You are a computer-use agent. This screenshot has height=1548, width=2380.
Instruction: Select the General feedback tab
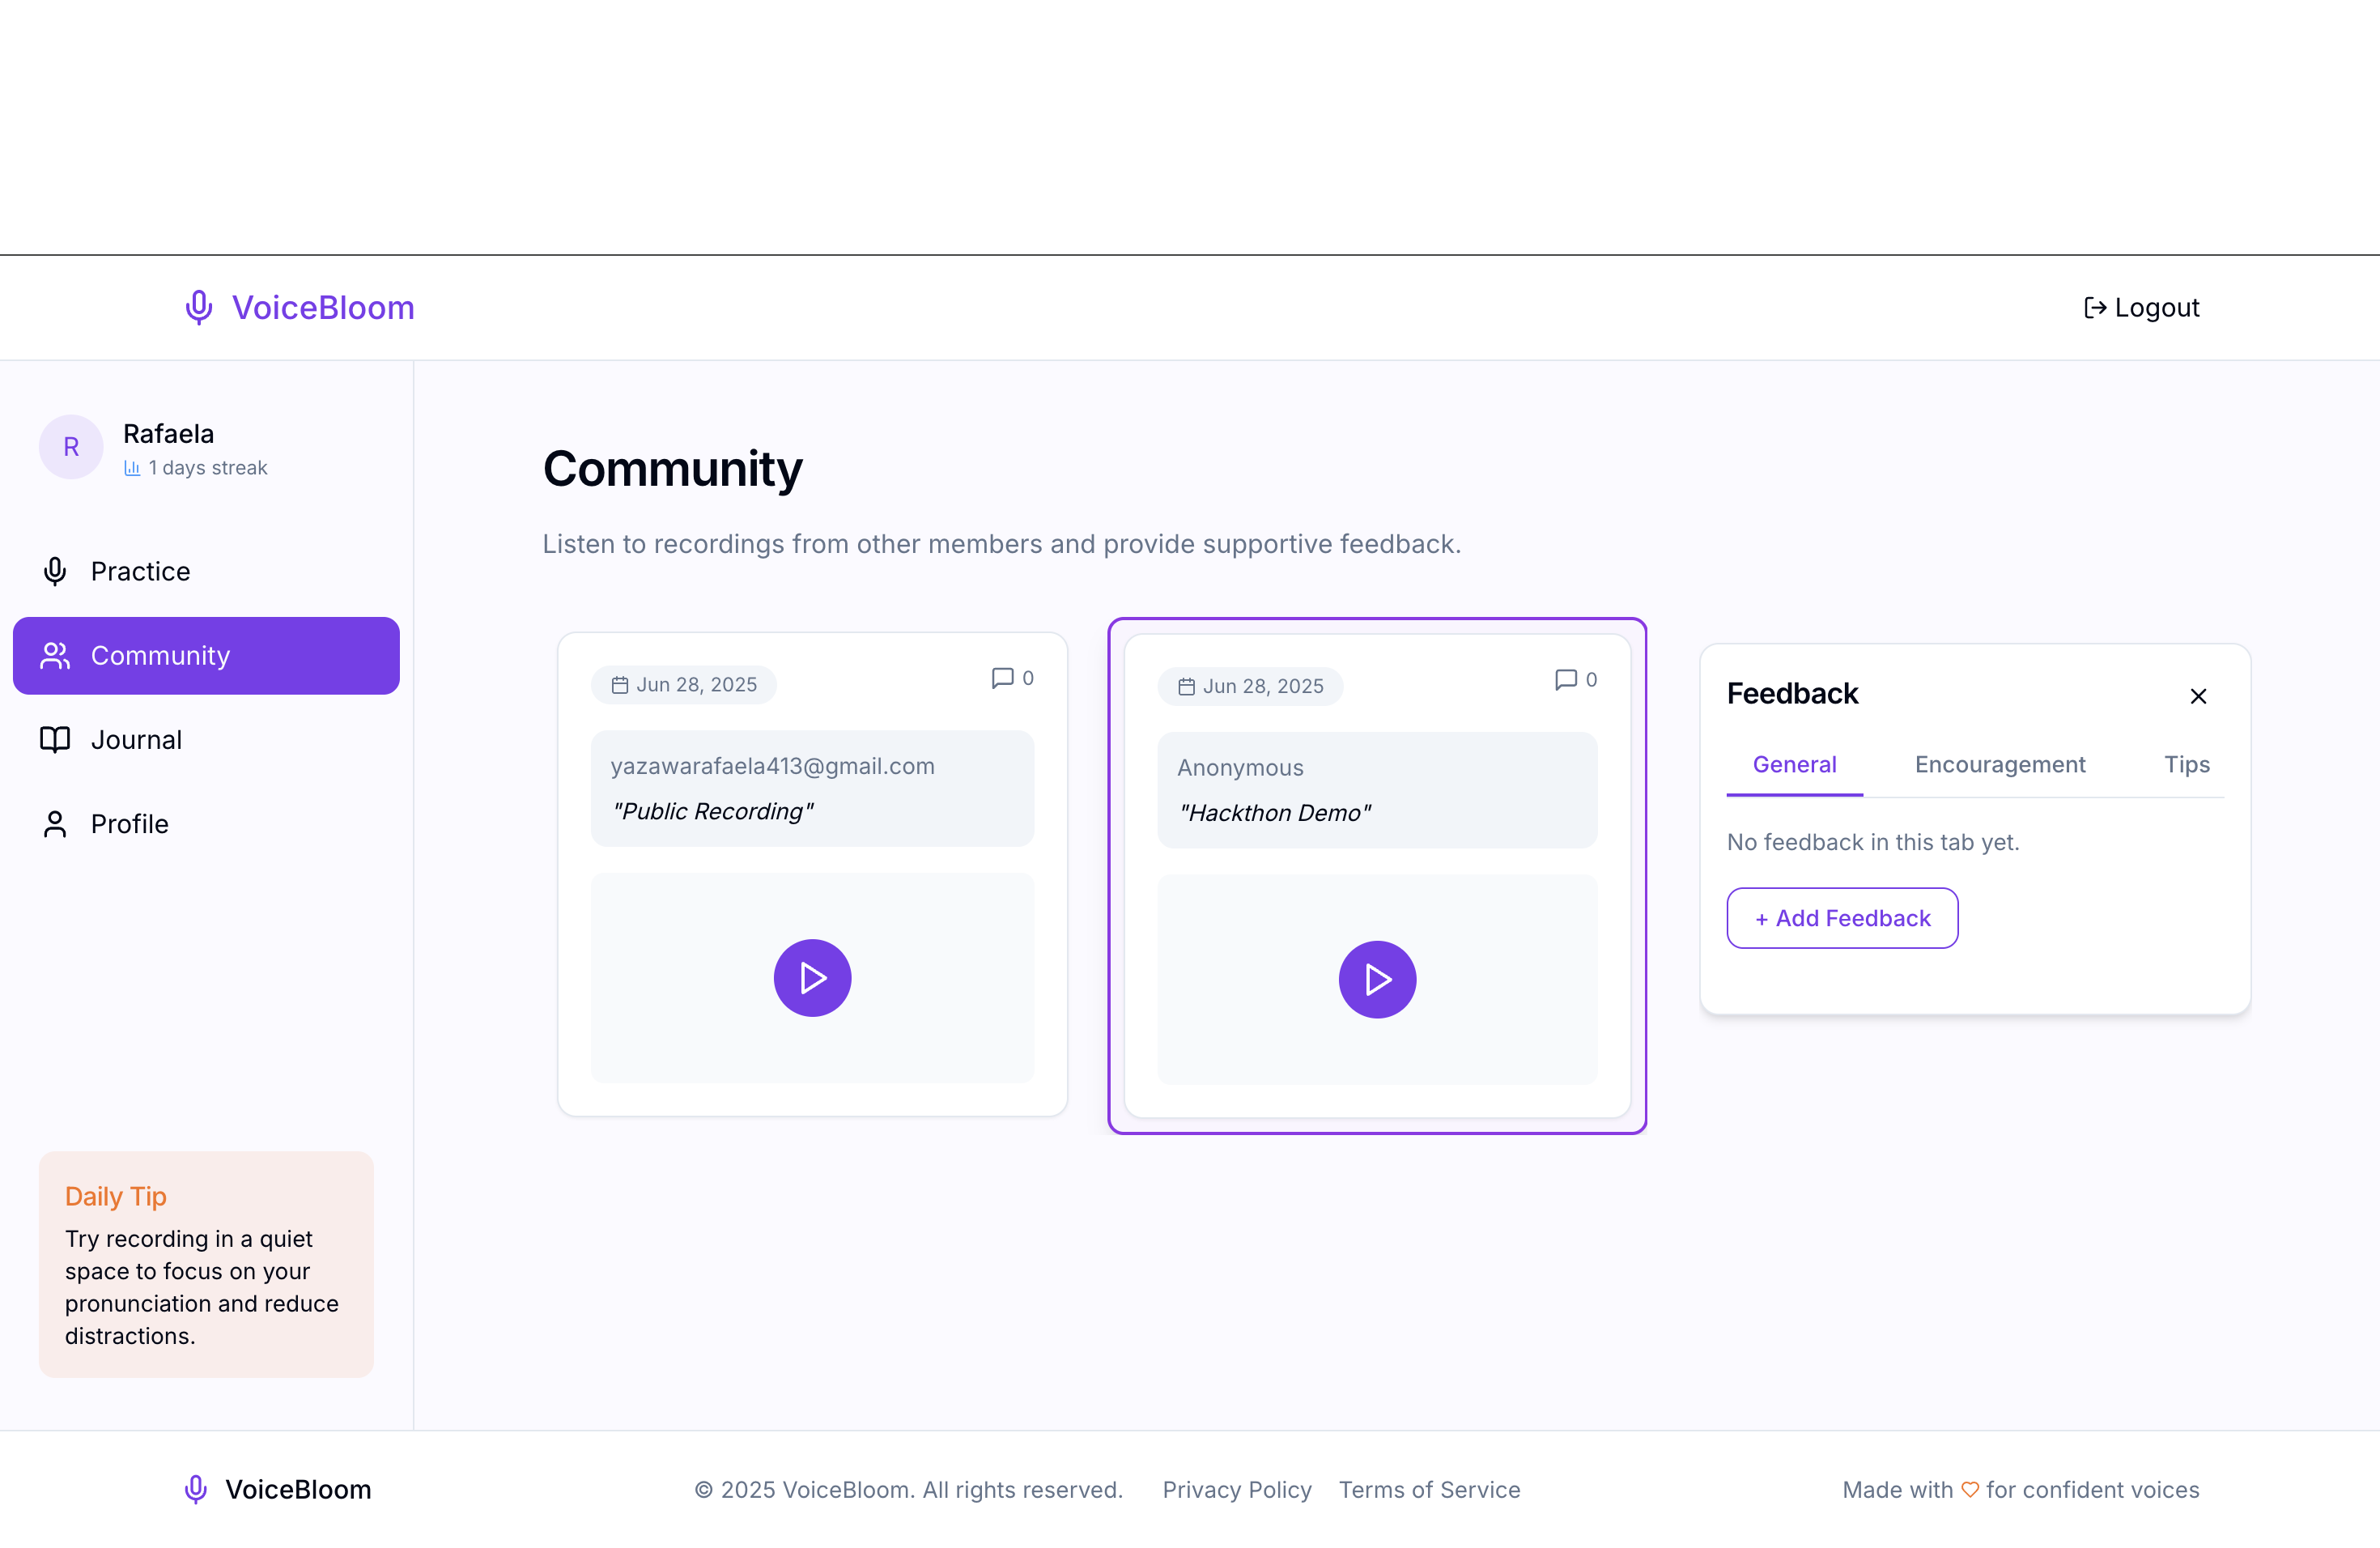pos(1794,765)
